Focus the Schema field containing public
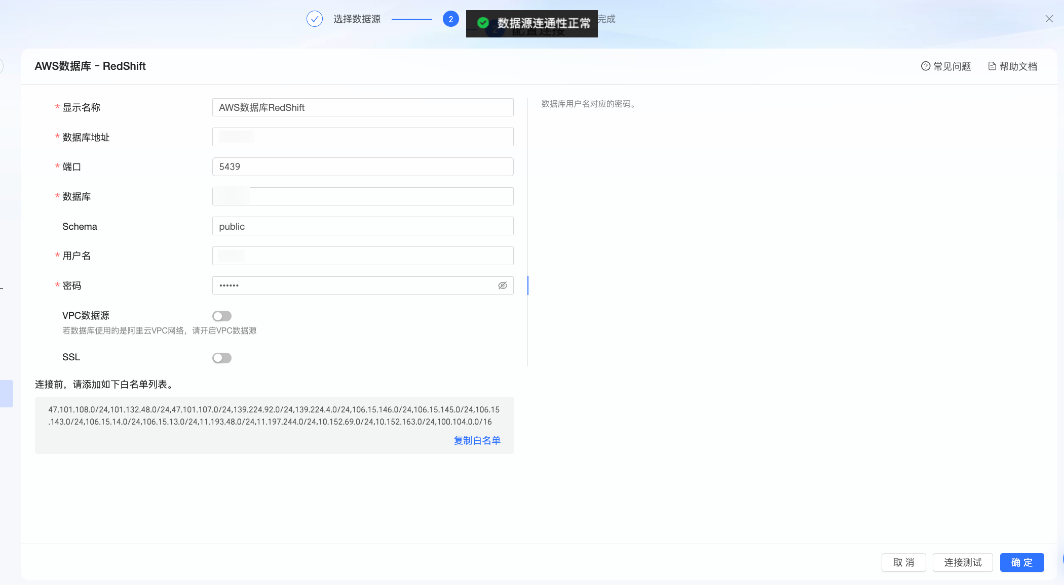1064x585 pixels. click(363, 226)
